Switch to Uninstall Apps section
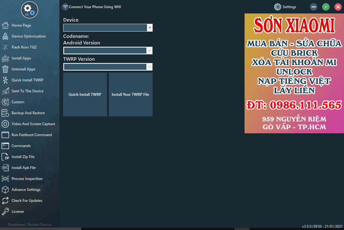Screen dimensions: 344x230 coord(23,69)
